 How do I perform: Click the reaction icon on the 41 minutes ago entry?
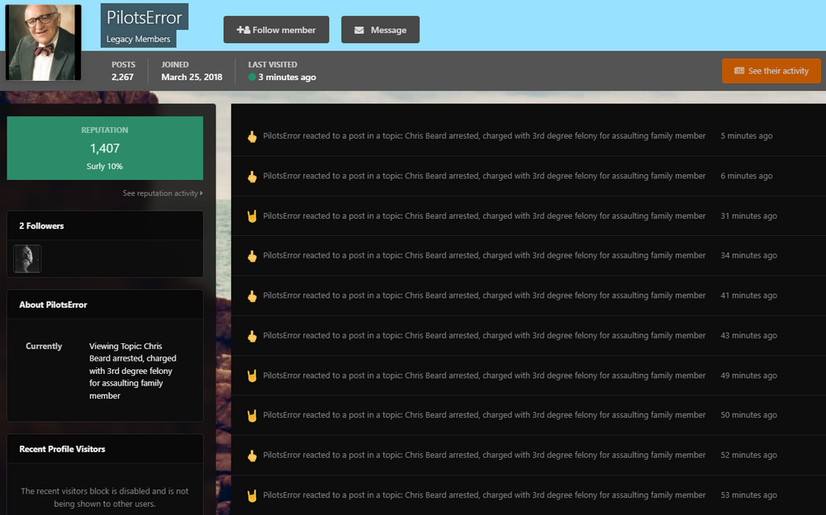(x=252, y=295)
